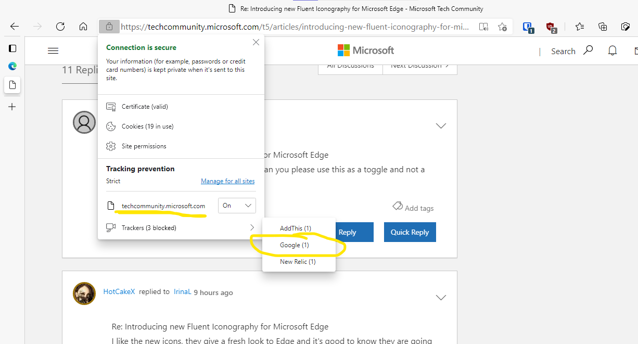Open Cookies (19 in use)
The width and height of the screenshot is (638, 344).
pyautogui.click(x=181, y=126)
